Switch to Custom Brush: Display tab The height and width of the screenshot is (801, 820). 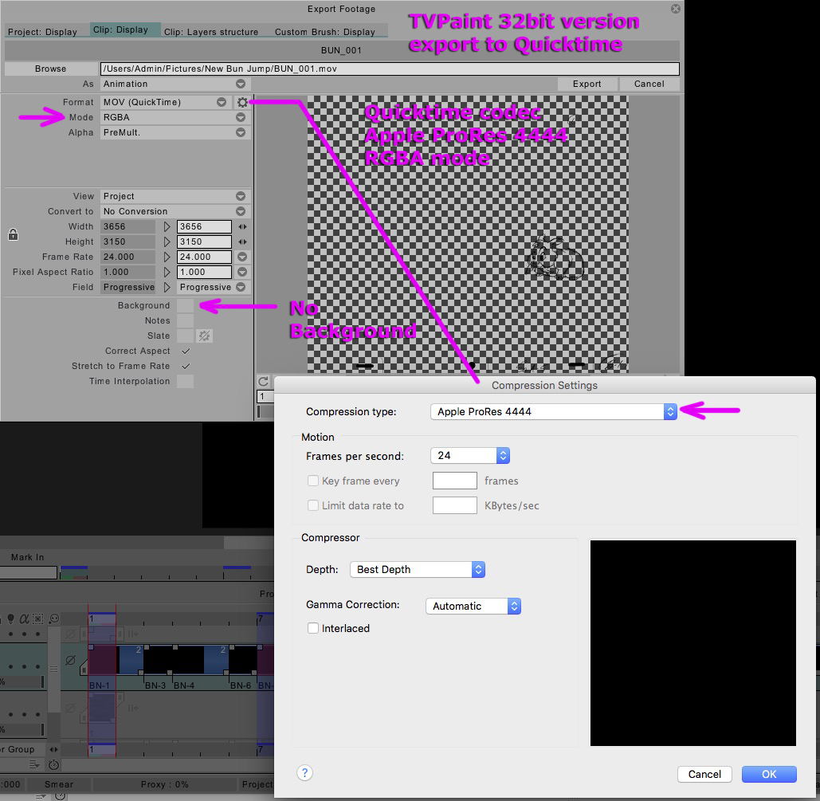[325, 32]
